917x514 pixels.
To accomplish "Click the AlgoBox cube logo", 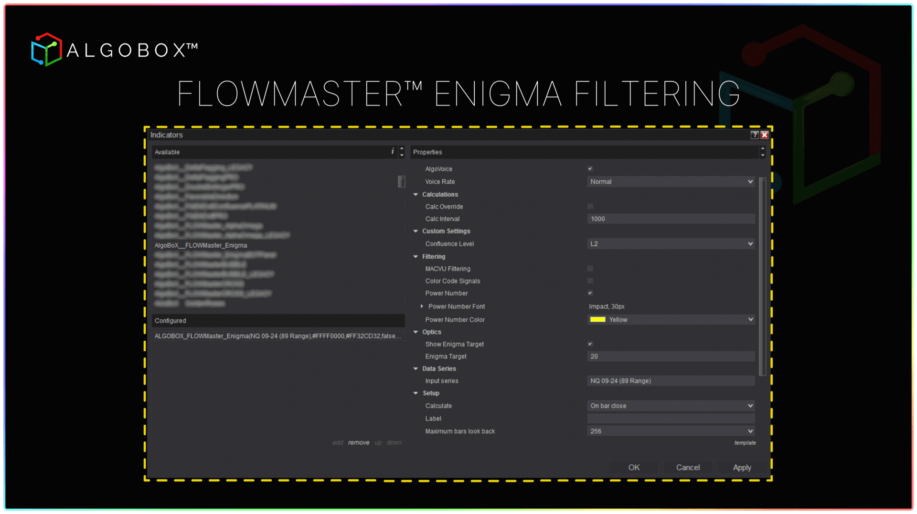I will (46, 50).
